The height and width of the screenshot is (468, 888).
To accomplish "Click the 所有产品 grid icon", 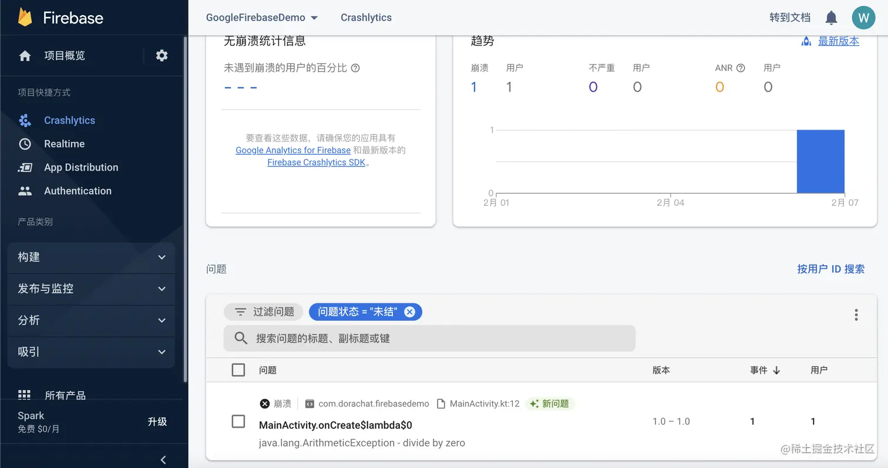I will pyautogui.click(x=24, y=395).
